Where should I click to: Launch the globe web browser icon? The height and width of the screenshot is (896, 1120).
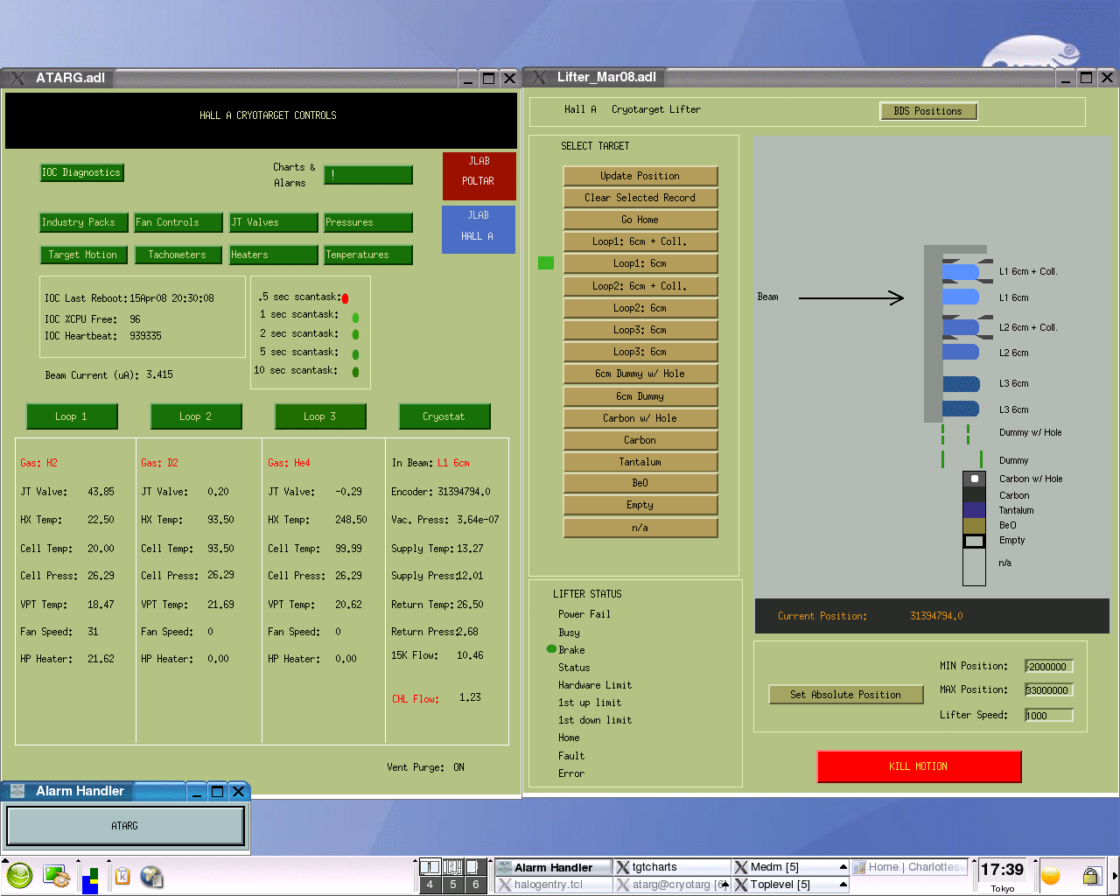pos(151,876)
